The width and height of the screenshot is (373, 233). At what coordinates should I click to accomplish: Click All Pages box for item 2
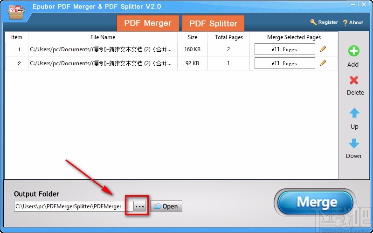coord(285,63)
